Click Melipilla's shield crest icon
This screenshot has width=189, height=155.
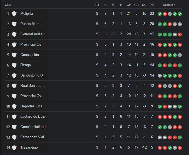pyautogui.click(x=14, y=14)
